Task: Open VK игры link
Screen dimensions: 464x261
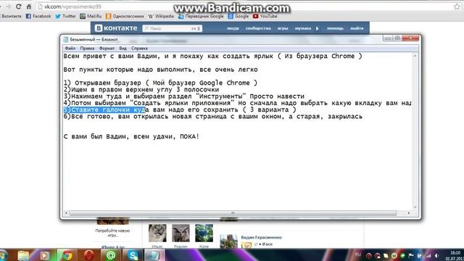Action: (283, 28)
